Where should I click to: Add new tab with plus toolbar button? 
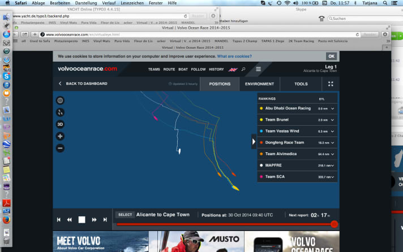35,34
